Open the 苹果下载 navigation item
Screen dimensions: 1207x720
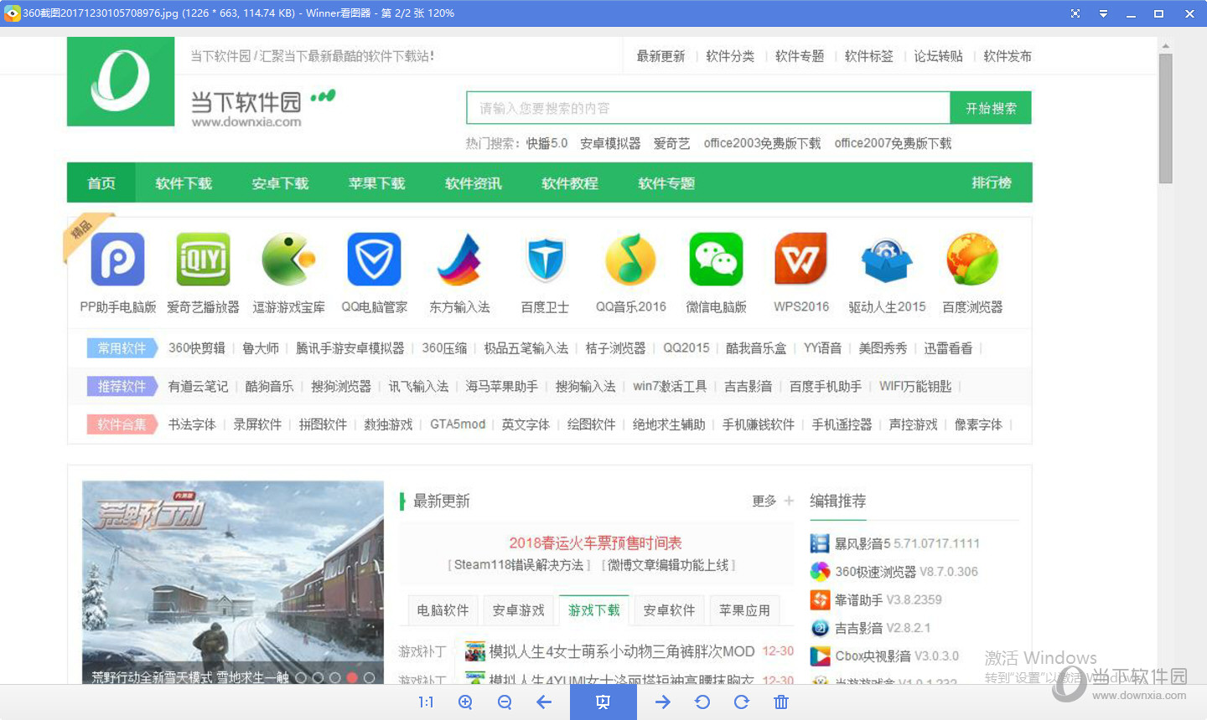(376, 183)
